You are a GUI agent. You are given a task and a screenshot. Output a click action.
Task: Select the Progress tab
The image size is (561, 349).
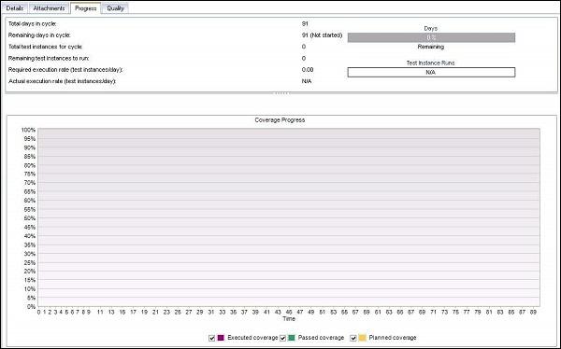[85, 8]
